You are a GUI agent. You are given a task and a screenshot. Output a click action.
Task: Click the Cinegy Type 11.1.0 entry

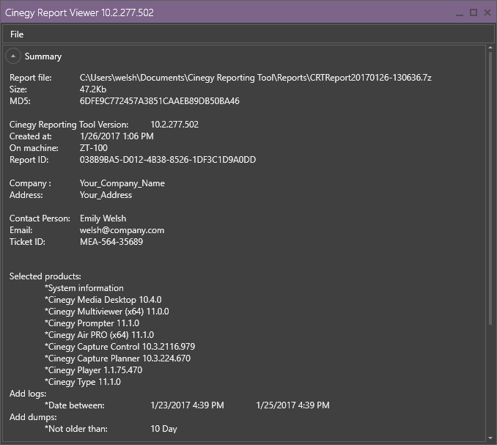[x=83, y=382]
